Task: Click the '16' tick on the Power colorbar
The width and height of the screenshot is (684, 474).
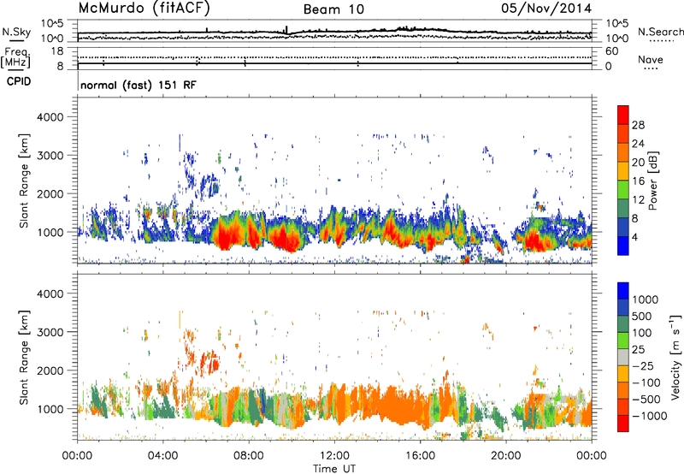Action: (x=638, y=181)
